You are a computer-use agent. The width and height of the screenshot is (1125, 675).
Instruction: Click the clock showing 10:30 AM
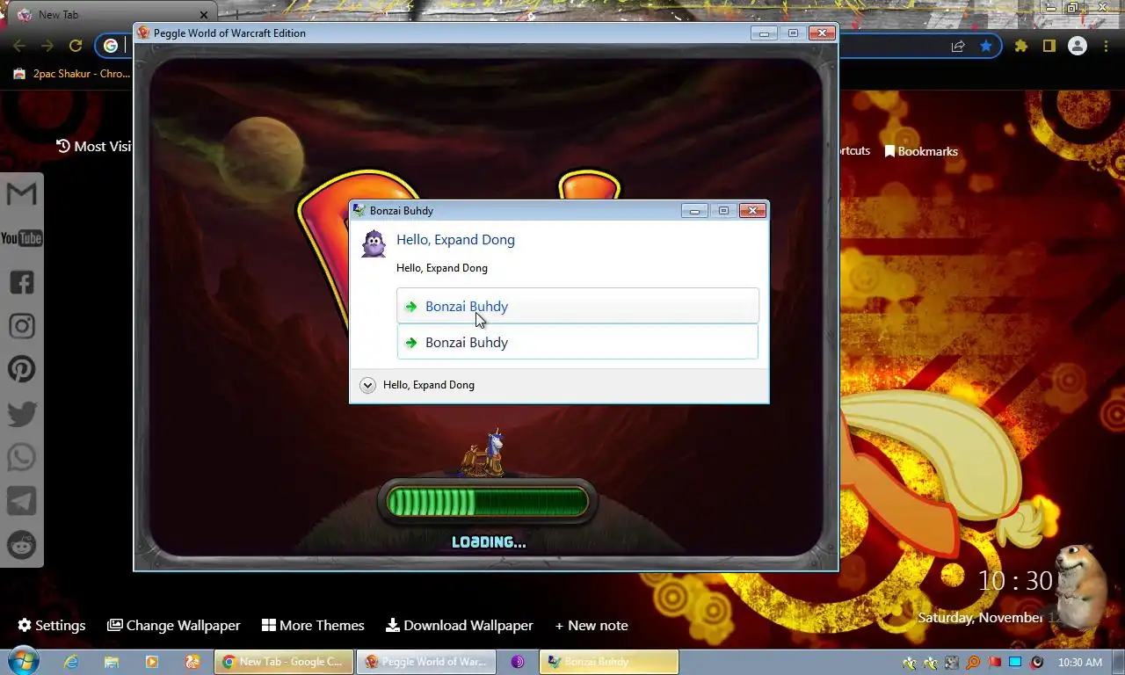pyautogui.click(x=1080, y=662)
